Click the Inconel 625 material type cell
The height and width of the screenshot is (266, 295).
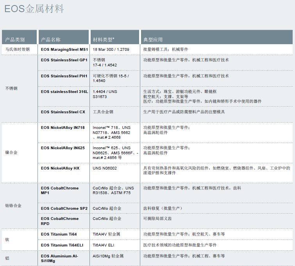pos(115,153)
